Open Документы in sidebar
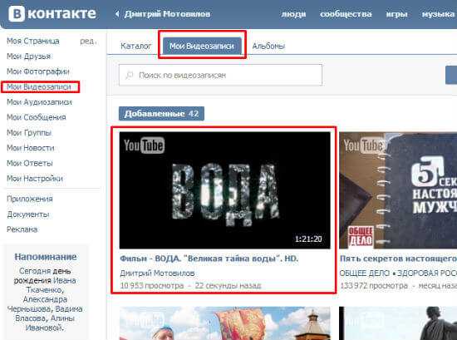This screenshot has width=457, height=340. pyautogui.click(x=28, y=214)
